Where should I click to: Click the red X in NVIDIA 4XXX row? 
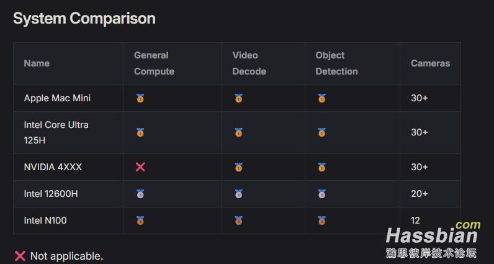point(140,167)
